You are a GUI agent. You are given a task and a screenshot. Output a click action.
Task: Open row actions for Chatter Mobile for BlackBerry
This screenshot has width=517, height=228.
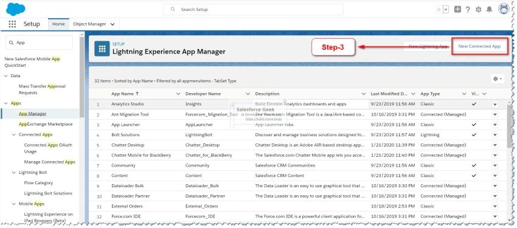495,156
